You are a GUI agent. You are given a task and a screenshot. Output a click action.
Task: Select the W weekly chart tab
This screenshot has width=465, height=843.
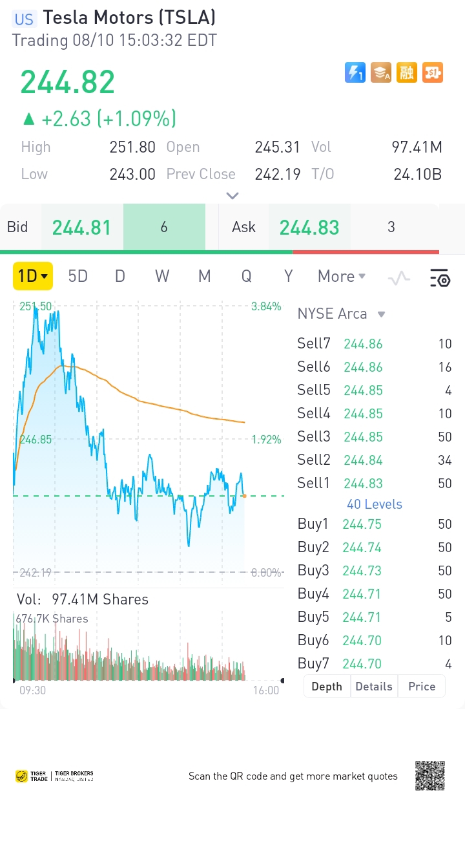pyautogui.click(x=162, y=277)
